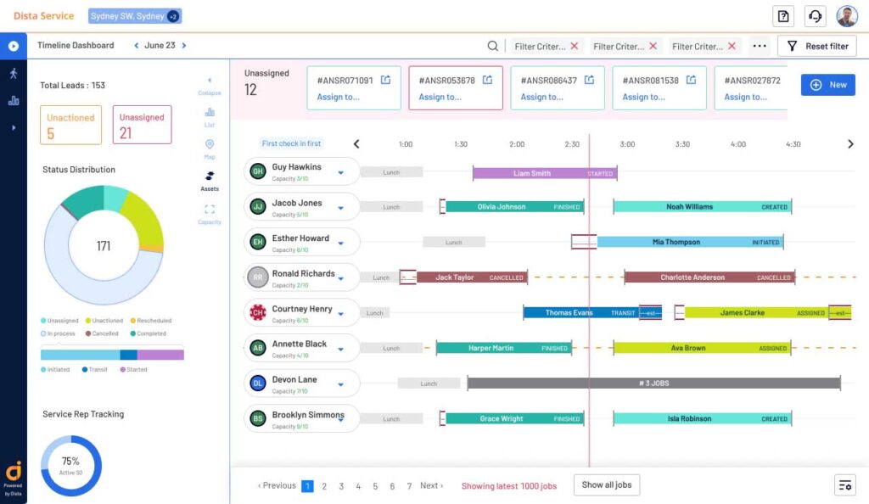Viewport: 869px width, 504px height.
Task: Go to page 3 of jobs
Action: tap(341, 486)
